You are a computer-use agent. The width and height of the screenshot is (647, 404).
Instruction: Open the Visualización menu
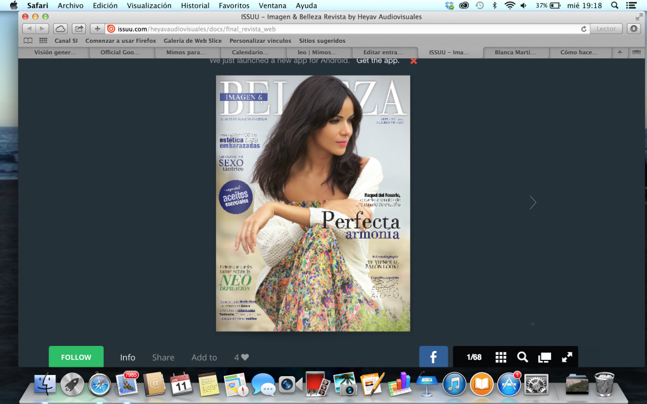pos(149,5)
